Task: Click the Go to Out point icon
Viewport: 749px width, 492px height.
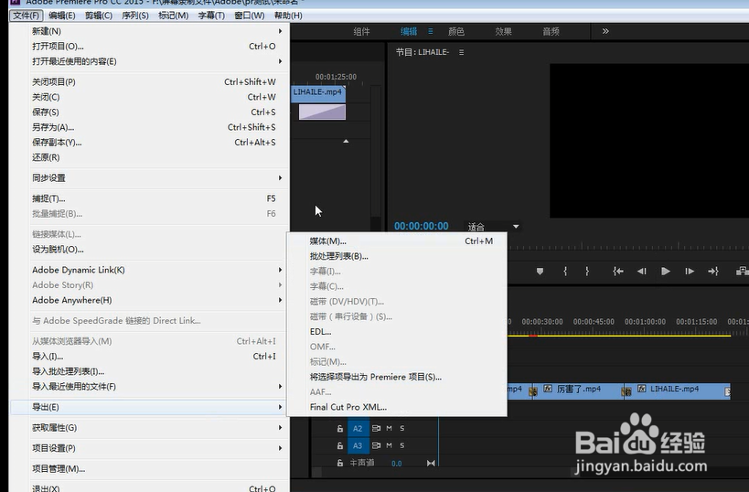Action: [713, 272]
